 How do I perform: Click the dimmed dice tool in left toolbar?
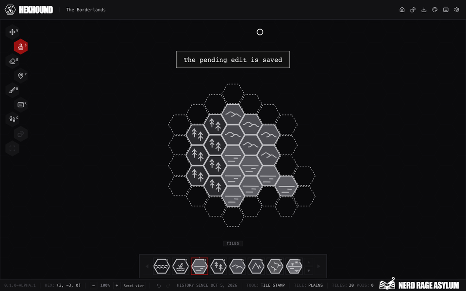click(21, 134)
